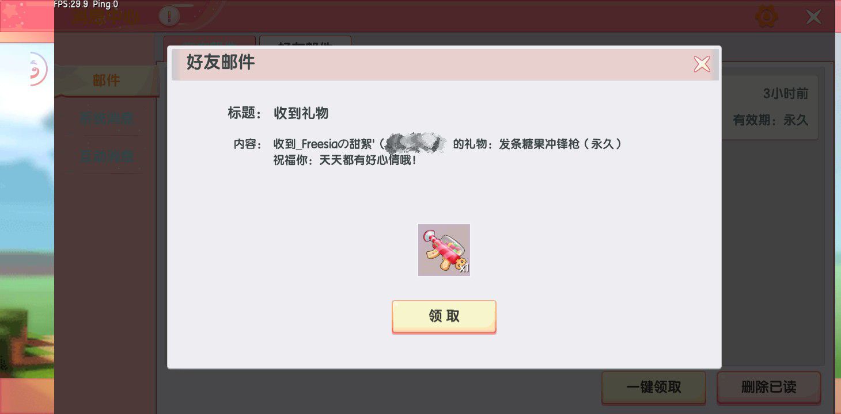Viewport: 841px width, 414px height.
Task: Select the 邮件 tab in left sidebar
Action: (107, 80)
